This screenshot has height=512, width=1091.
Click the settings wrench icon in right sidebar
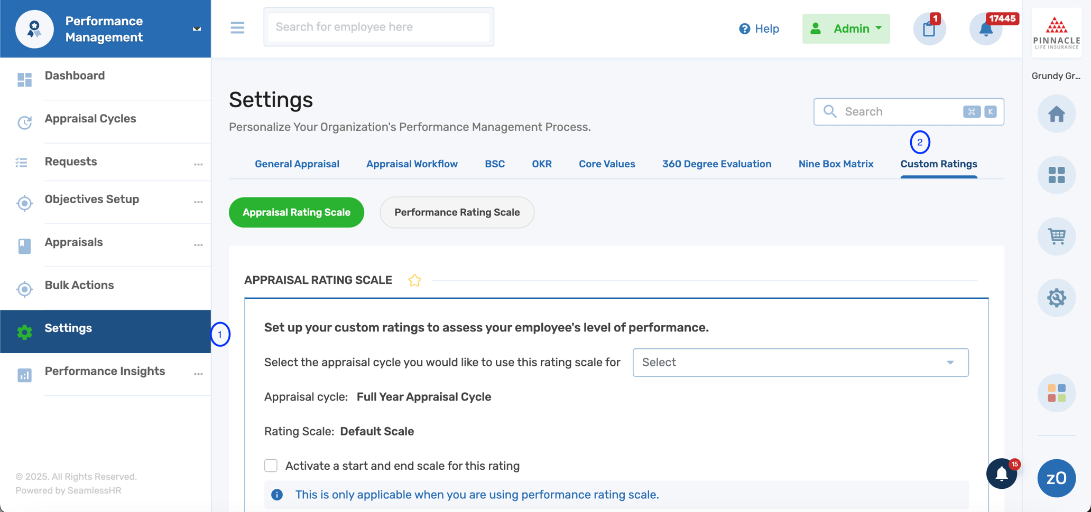[1056, 298]
